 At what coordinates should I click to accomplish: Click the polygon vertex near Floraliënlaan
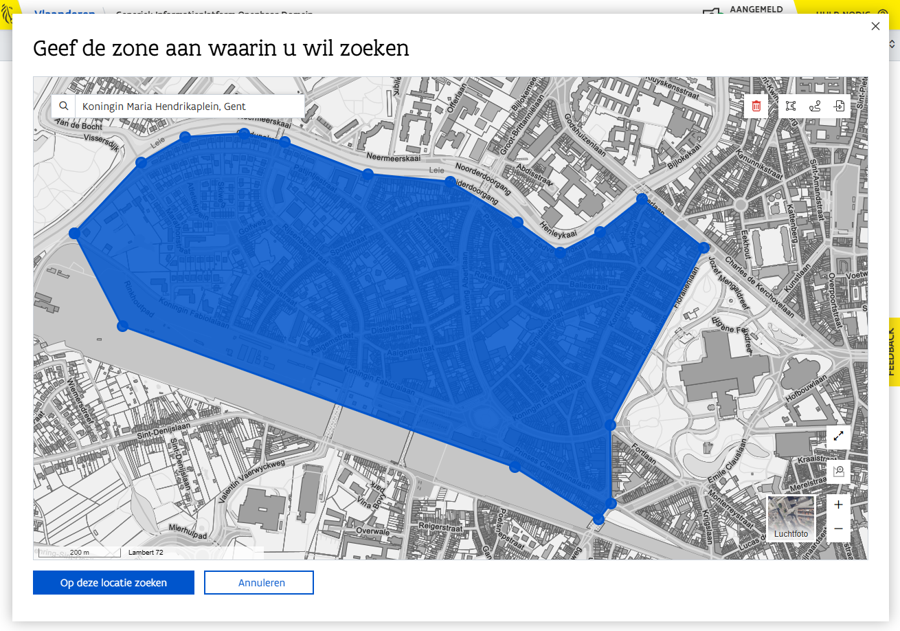[704, 247]
